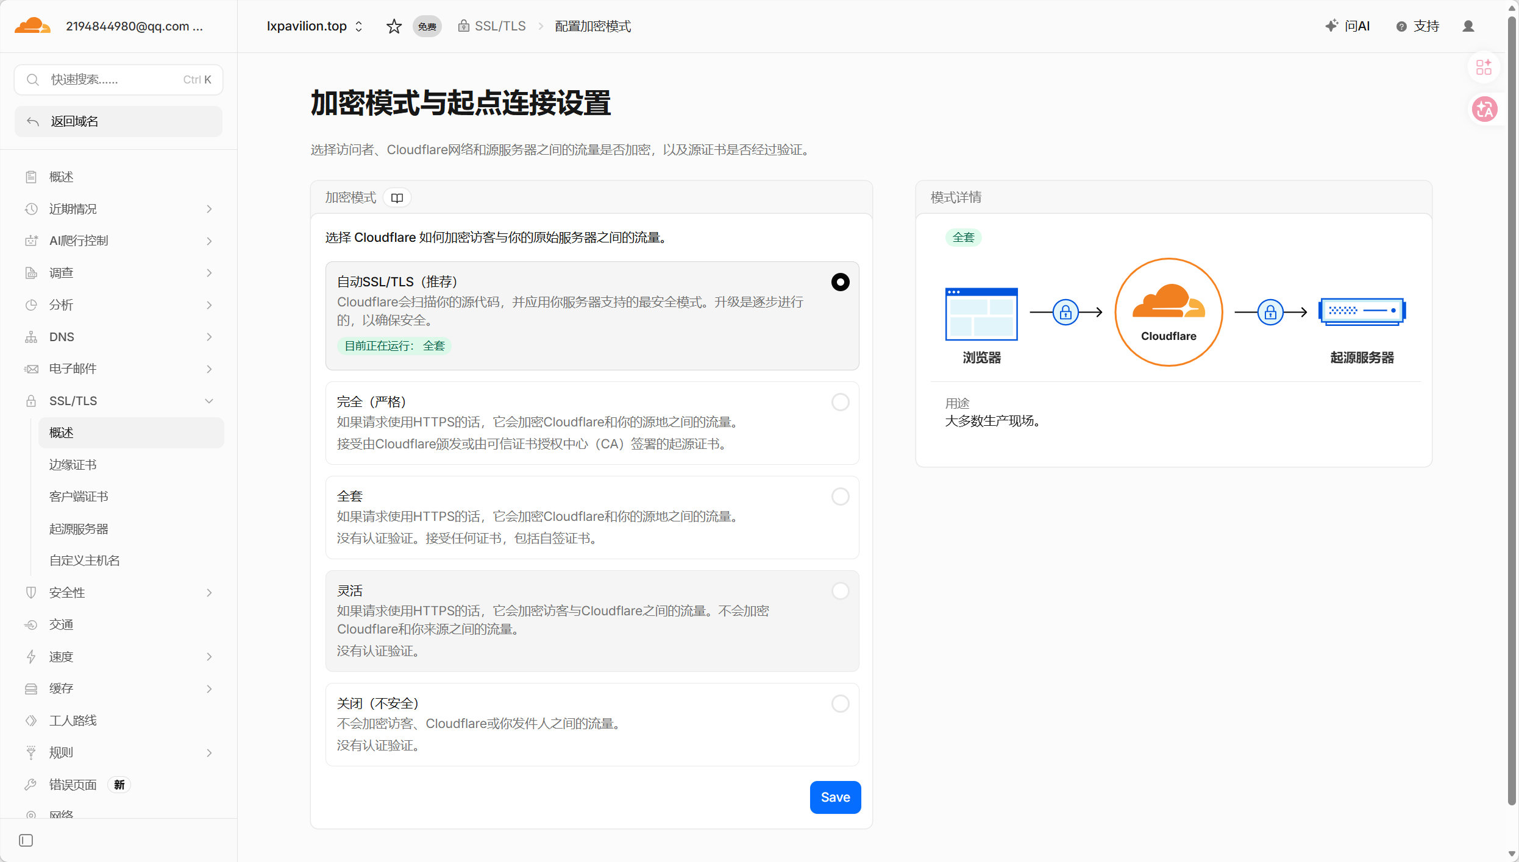Click the 概述 document icon in sidebar
The height and width of the screenshot is (862, 1519).
pyautogui.click(x=31, y=177)
